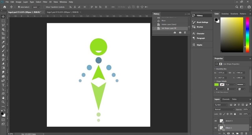Select the Rectangular Marquee tool
The width and height of the screenshot is (252, 135).
[x=3, y=21]
